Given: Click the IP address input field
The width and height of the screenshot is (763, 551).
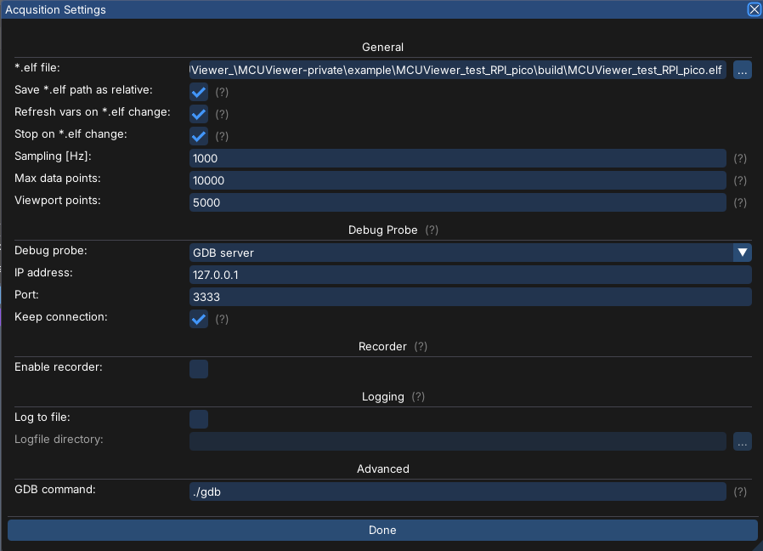Looking at the screenshot, I should (x=470, y=275).
